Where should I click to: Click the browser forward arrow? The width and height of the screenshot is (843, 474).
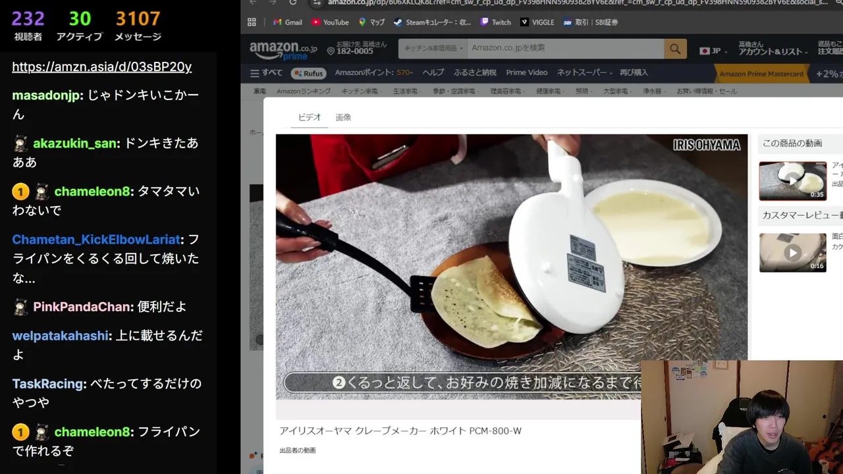[273, 3]
